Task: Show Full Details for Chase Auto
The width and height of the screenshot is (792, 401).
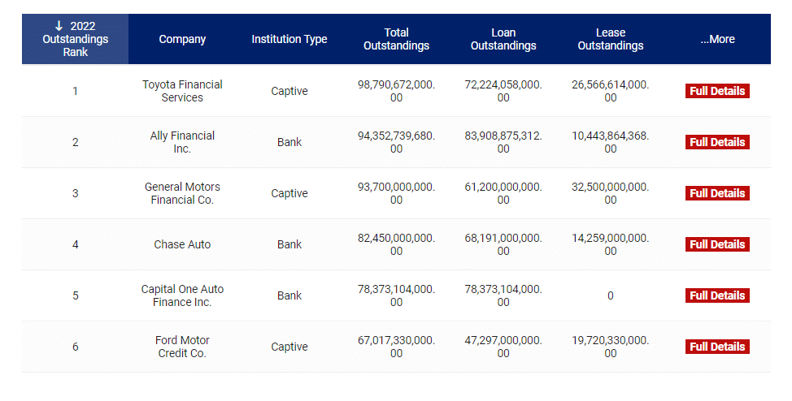Action: (717, 244)
